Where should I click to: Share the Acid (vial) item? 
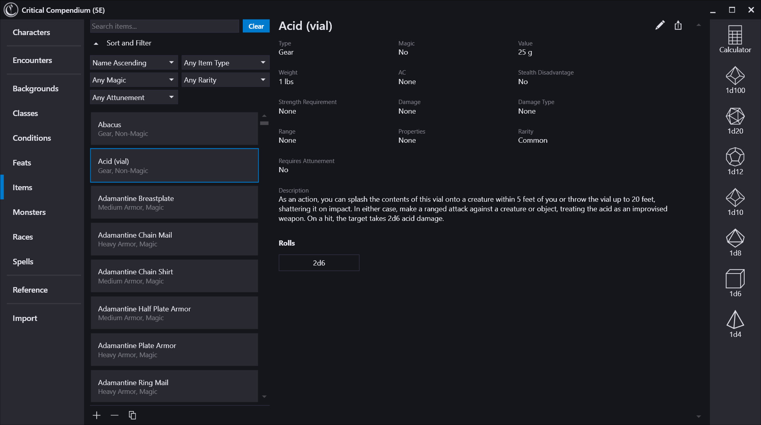(678, 25)
